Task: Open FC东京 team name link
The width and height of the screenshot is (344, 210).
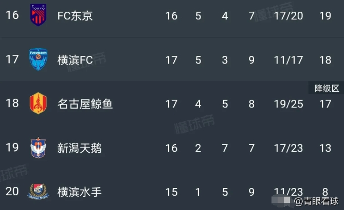Action: 75,16
